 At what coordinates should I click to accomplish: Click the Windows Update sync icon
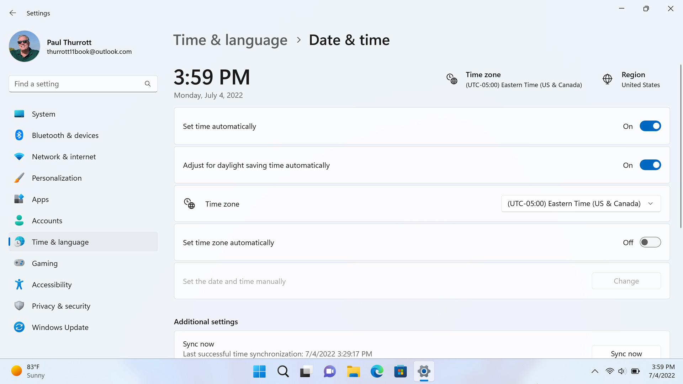click(x=19, y=327)
